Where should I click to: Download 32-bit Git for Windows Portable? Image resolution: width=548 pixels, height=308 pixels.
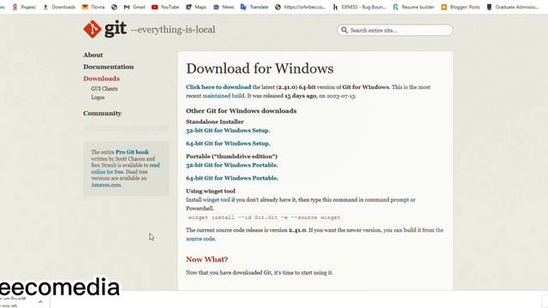232,165
